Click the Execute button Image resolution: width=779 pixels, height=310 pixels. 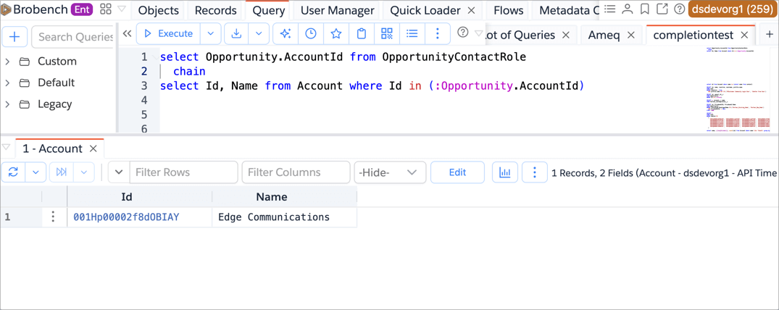(168, 34)
